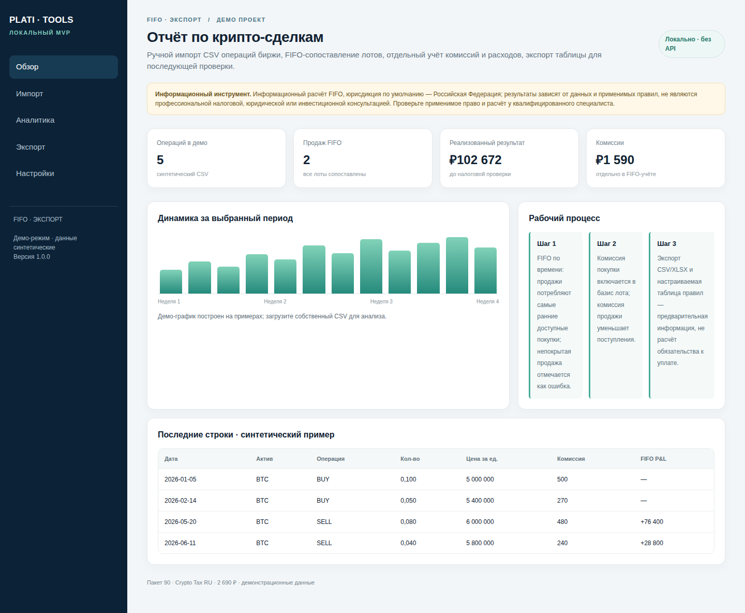
Task: Open the Обзор sidebar section
Action: click(64, 67)
